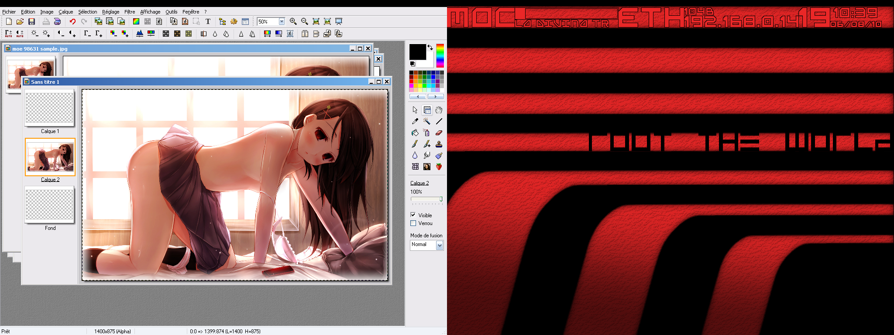Select the Hand scroll tool
Image resolution: width=894 pixels, height=335 pixels.
[439, 110]
